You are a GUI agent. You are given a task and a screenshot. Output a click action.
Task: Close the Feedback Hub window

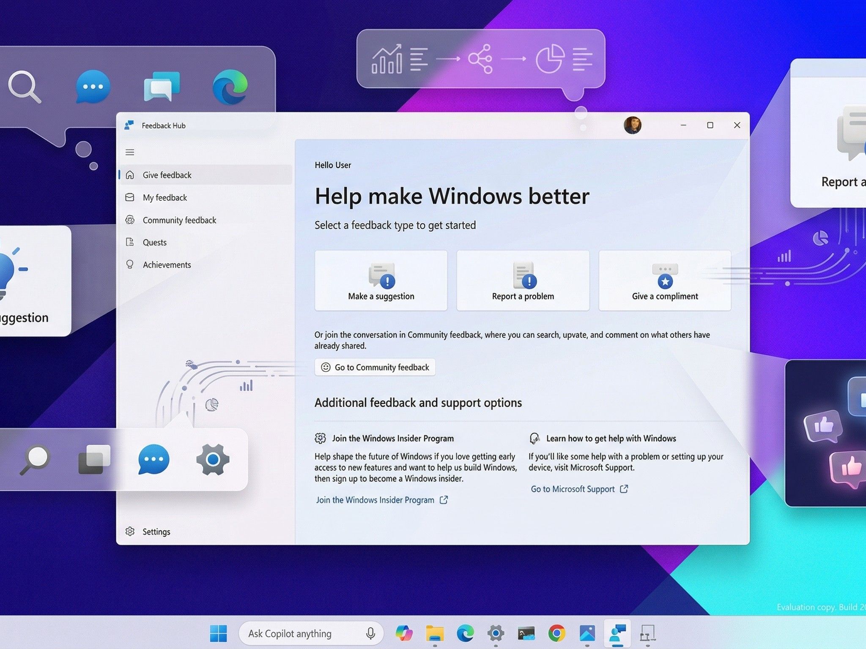pos(737,125)
